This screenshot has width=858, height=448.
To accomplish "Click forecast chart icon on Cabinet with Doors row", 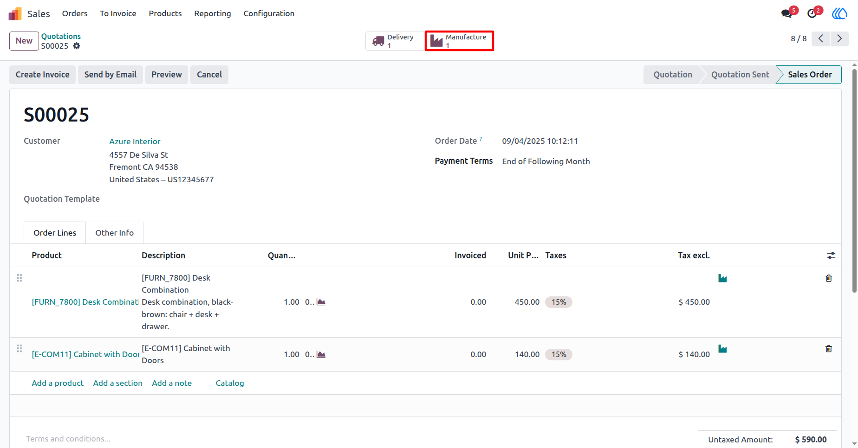I will pyautogui.click(x=321, y=354).
